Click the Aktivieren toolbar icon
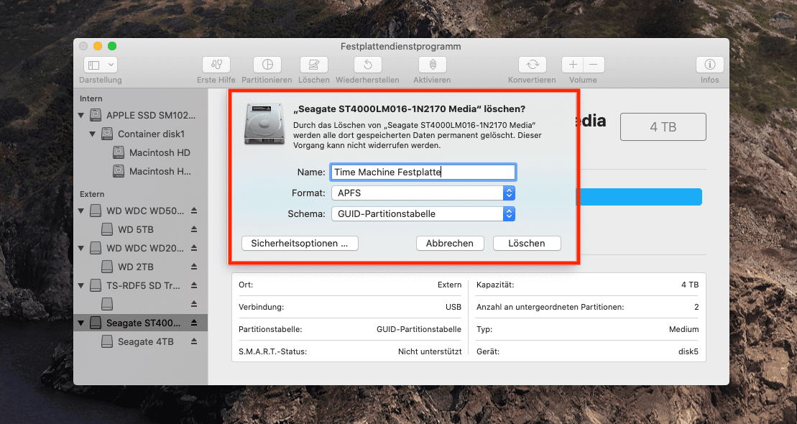Image resolution: width=797 pixels, height=424 pixels. [433, 65]
